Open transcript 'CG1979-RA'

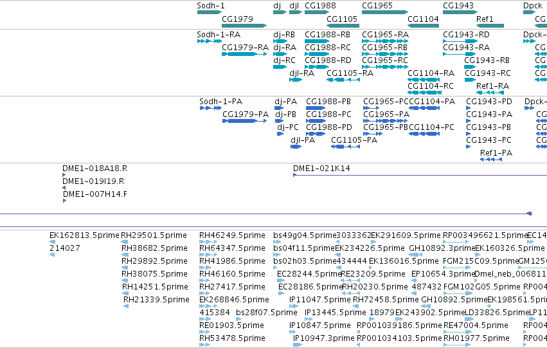tap(246, 48)
